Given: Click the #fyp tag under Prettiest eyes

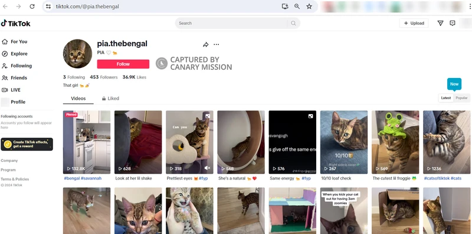Looking at the screenshot, I should pos(203,178).
